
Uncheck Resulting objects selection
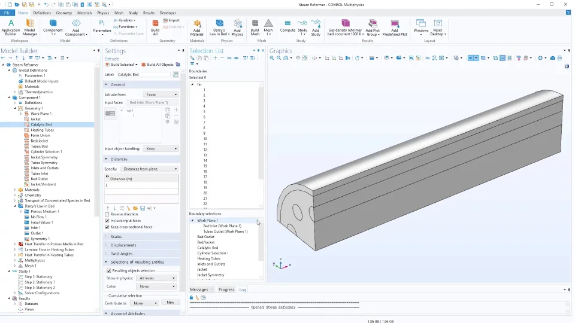pyautogui.click(x=108, y=270)
